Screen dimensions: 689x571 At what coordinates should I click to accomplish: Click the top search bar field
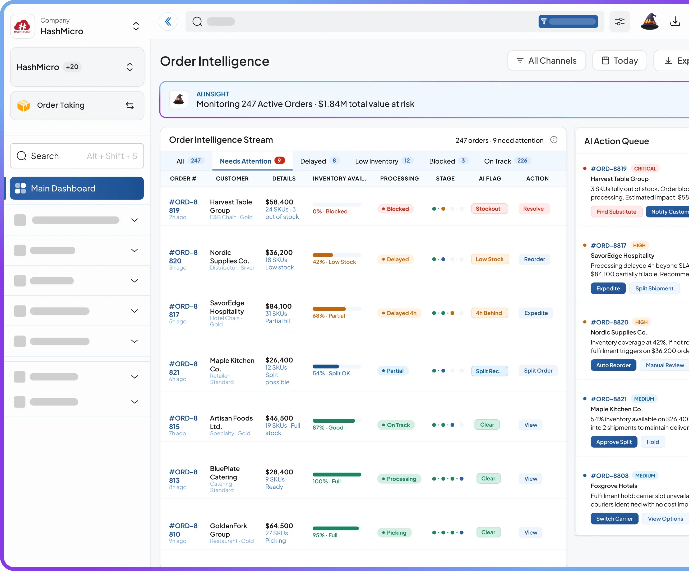(394, 22)
